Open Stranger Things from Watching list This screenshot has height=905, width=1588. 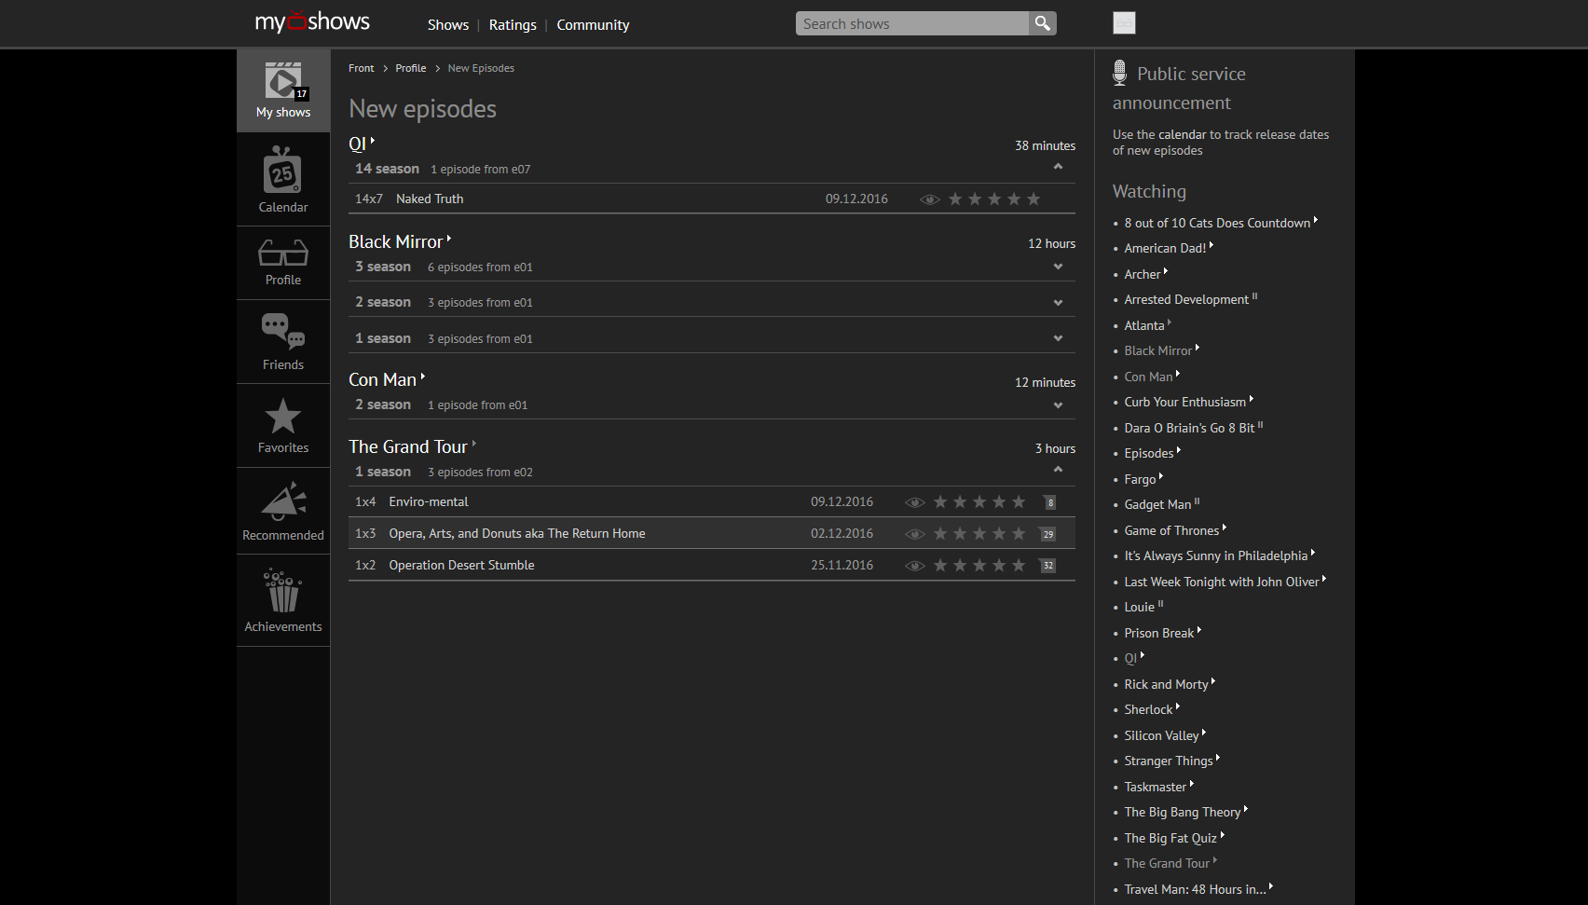point(1168,761)
